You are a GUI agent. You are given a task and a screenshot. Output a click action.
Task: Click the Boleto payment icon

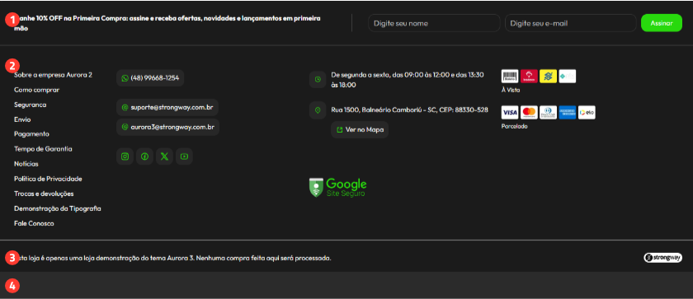510,77
